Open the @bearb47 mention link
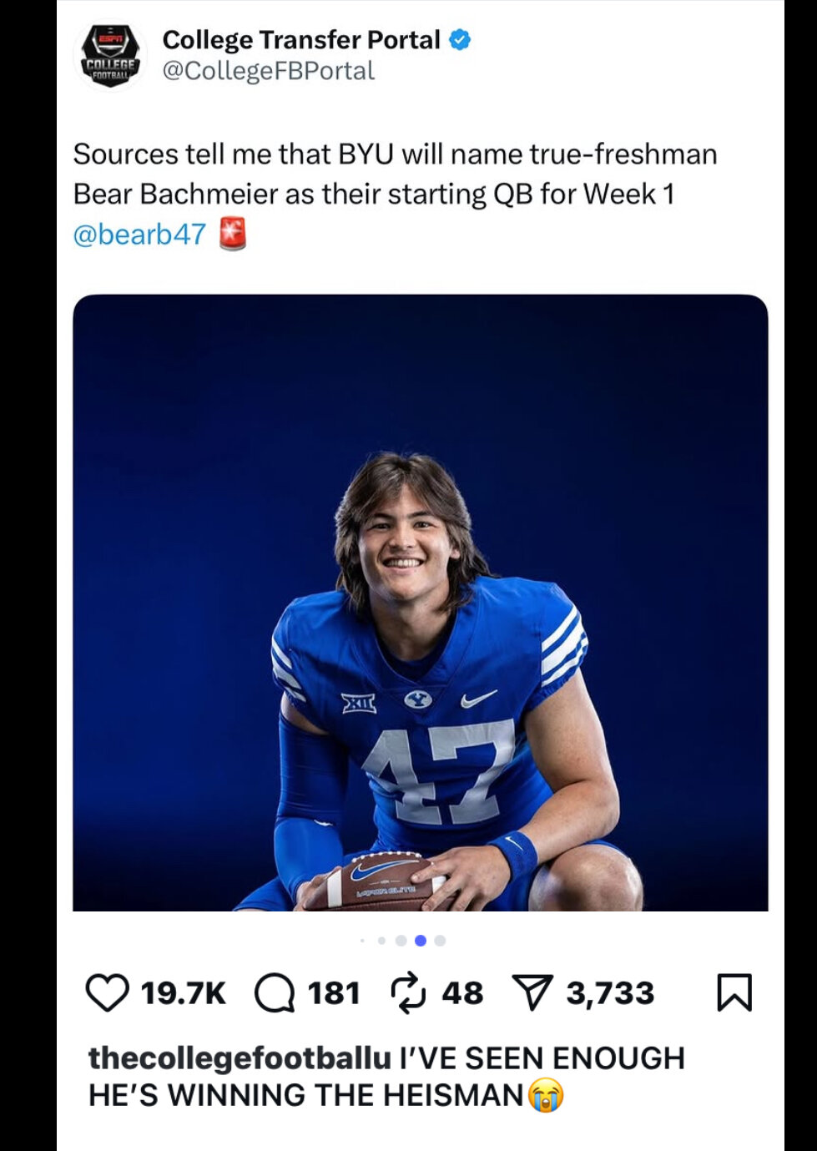Viewport: 817px width, 1151px height. coord(139,235)
